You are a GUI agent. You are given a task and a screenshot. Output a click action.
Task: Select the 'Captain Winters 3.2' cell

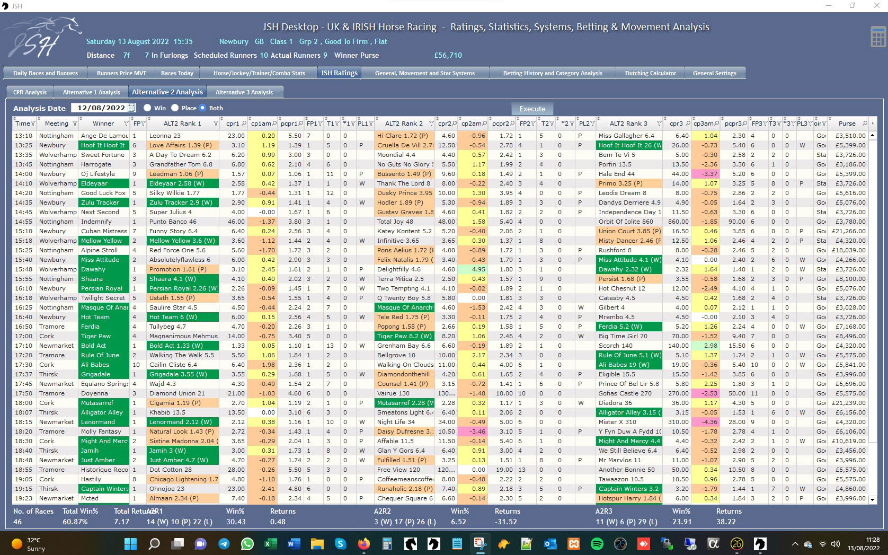tap(629, 489)
